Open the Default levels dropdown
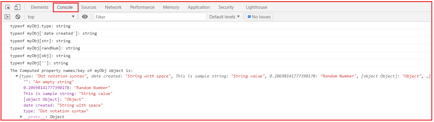The width and height of the screenshot is (434, 122). pyautogui.click(x=225, y=17)
